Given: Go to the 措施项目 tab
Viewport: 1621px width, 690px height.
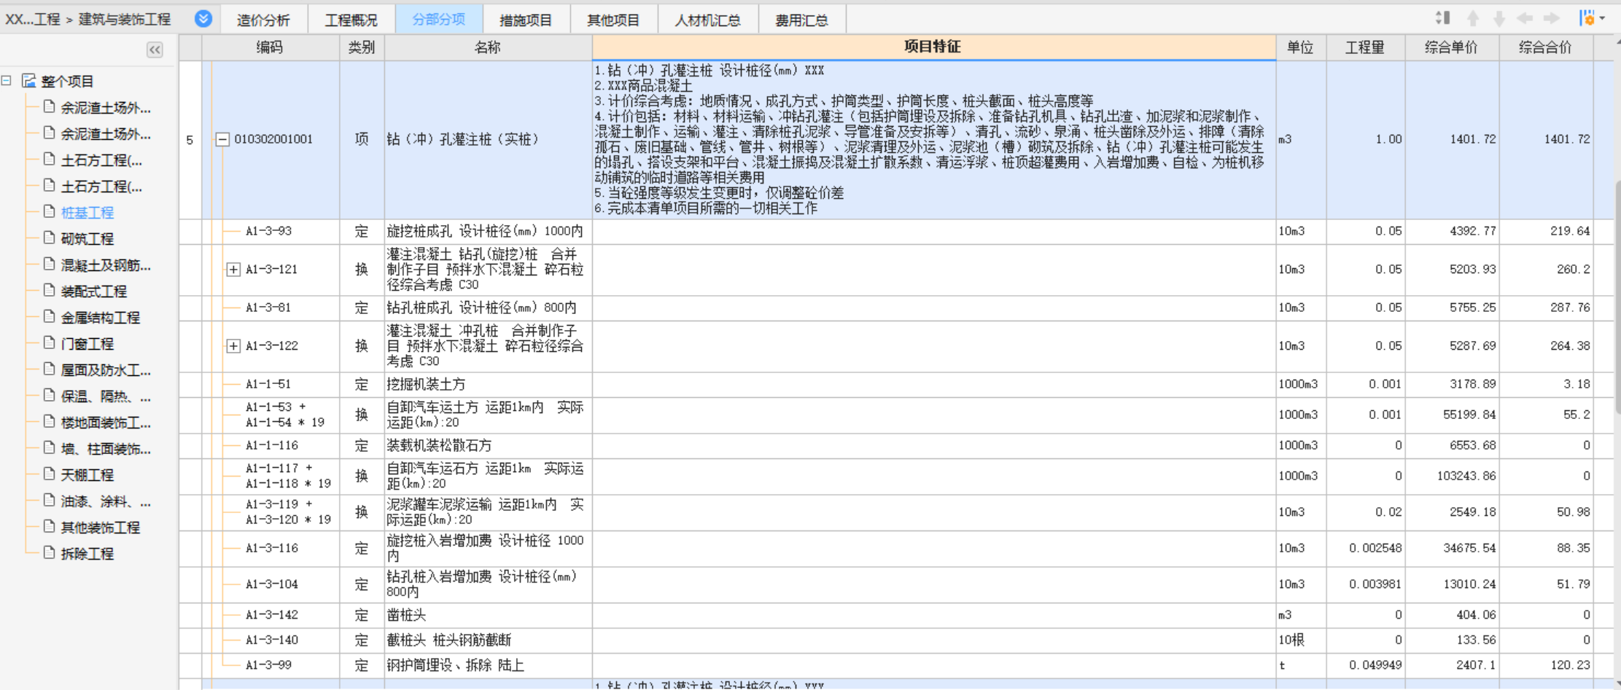Looking at the screenshot, I should click(x=526, y=20).
